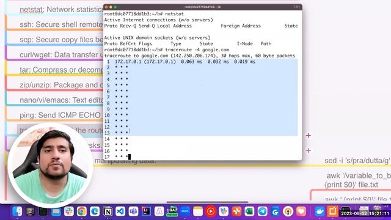Open the blue G app in the dock
The height and width of the screenshot is (220, 391).
276,211
